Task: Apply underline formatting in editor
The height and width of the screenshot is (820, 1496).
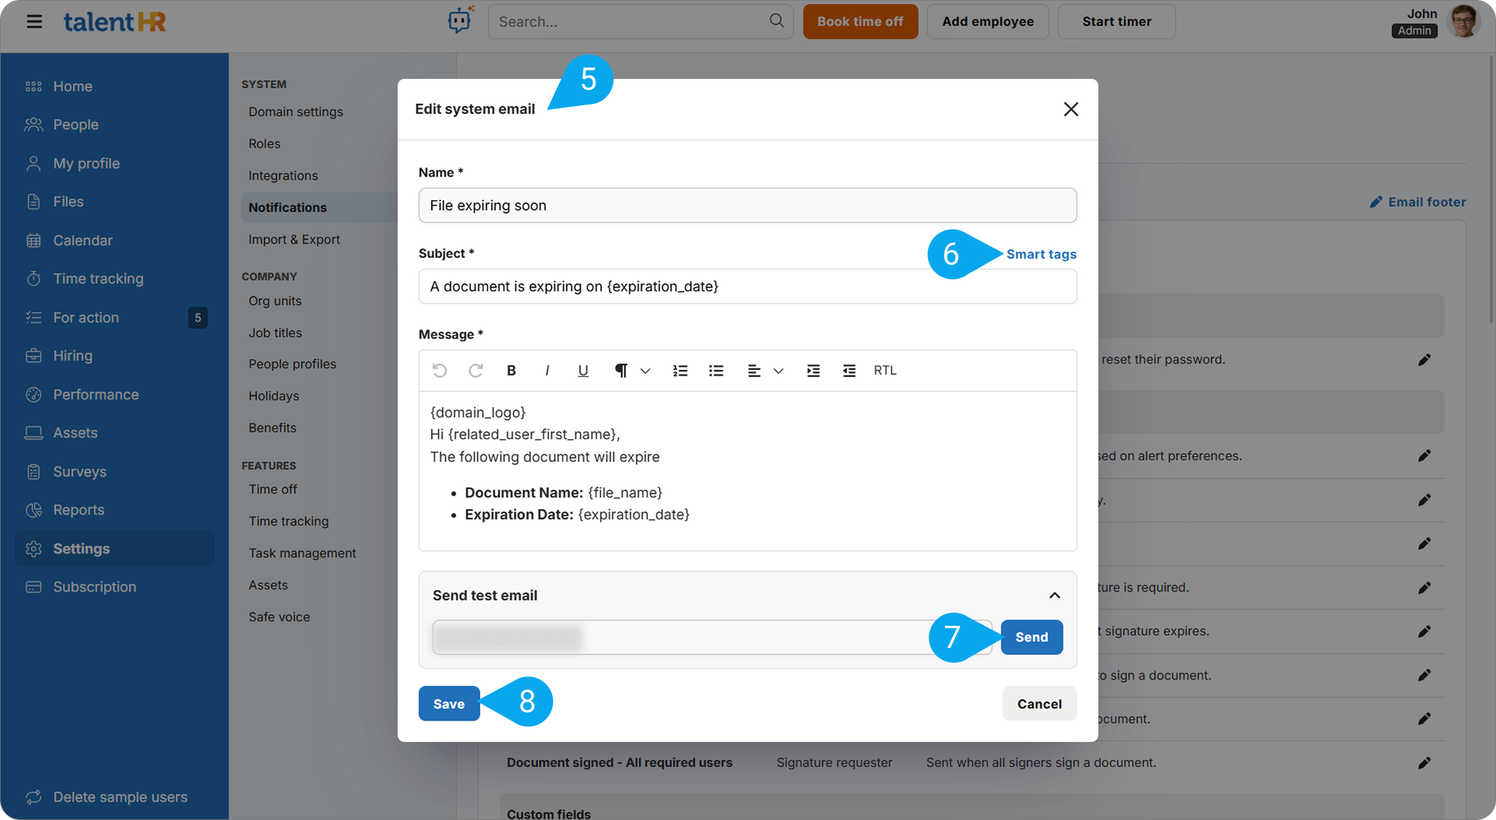Action: 583,370
